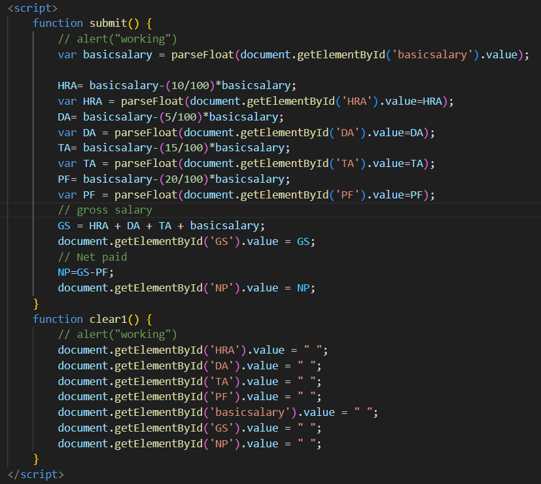Viewport: 541px width, 484px height.
Task: Click the var HRA parseFloat statement
Action: [x=255, y=102]
